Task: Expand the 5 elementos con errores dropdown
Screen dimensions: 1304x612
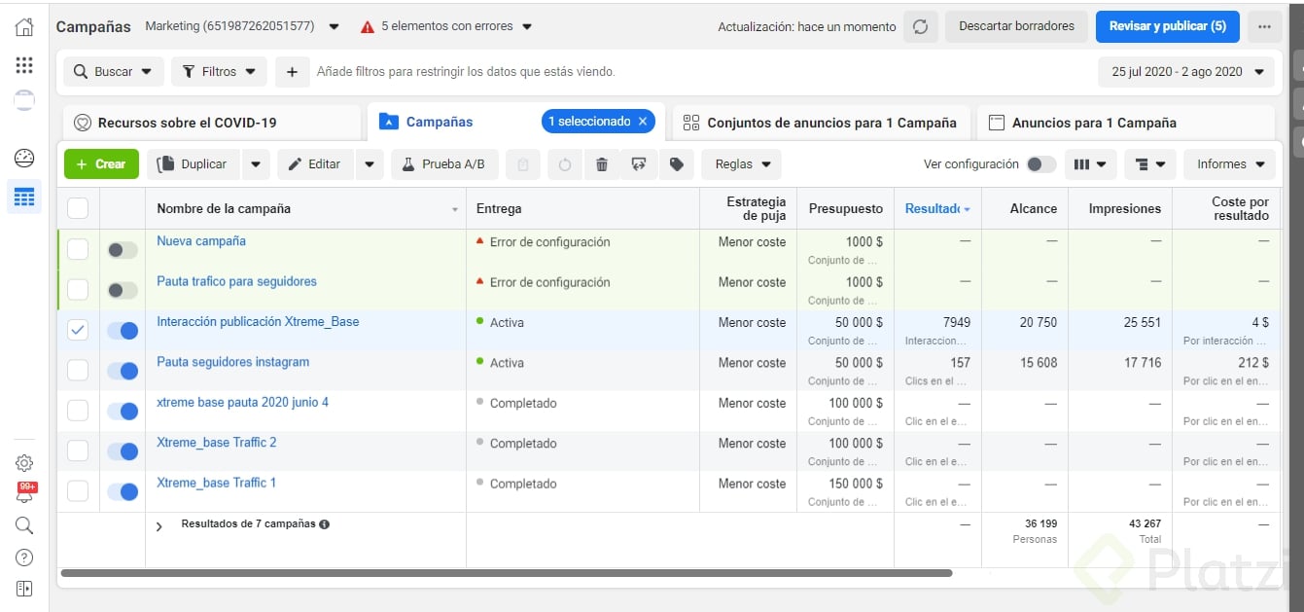Action: pos(447,26)
